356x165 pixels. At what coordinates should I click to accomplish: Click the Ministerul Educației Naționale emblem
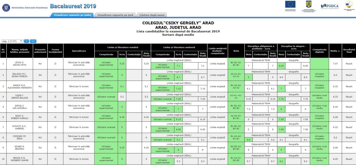6,7
